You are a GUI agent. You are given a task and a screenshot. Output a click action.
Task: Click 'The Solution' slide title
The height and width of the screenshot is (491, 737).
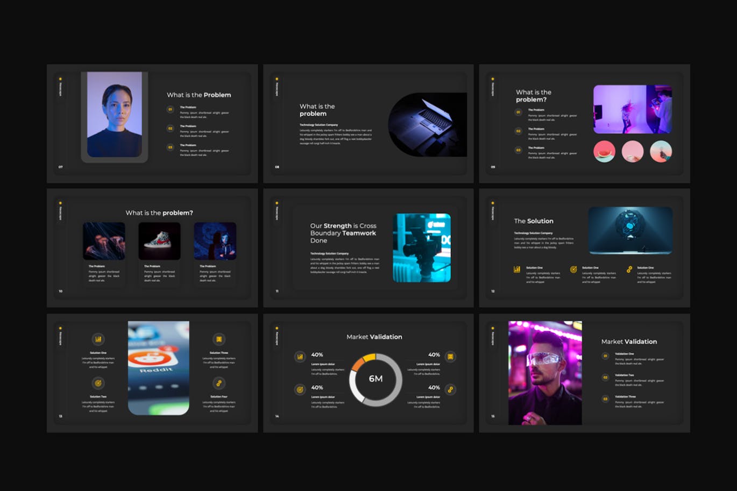pos(534,221)
